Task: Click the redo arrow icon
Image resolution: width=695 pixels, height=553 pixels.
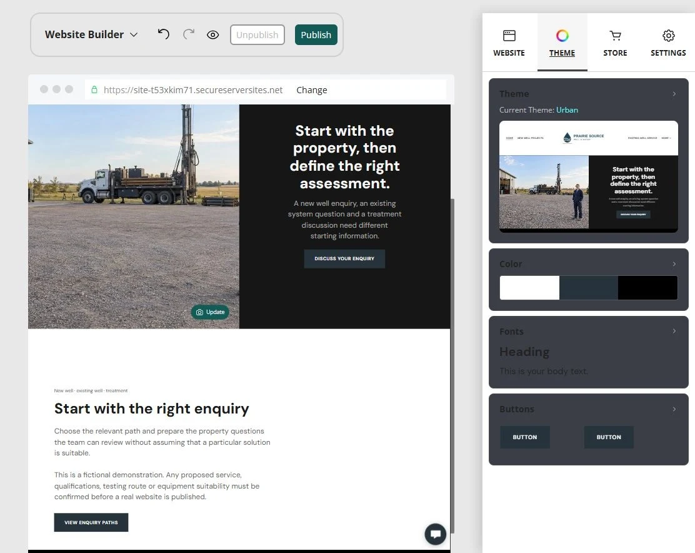Action: point(189,34)
